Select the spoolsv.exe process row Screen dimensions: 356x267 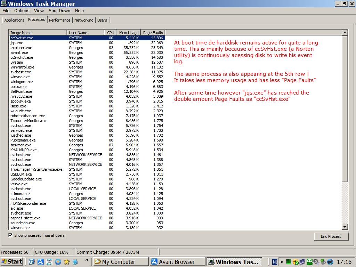[x=87, y=101]
